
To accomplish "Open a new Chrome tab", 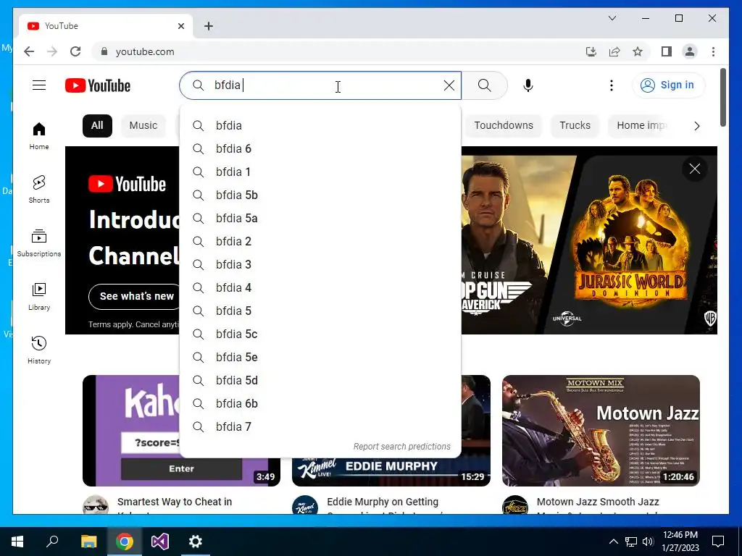I will coord(209,26).
